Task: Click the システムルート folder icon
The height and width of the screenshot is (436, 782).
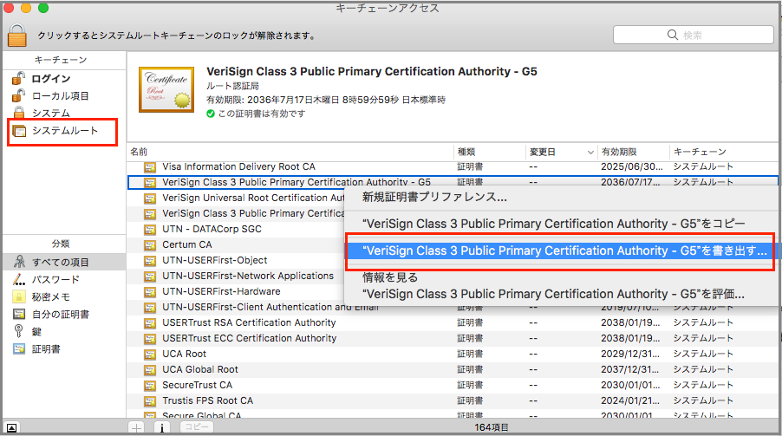Action: pyautogui.click(x=19, y=131)
